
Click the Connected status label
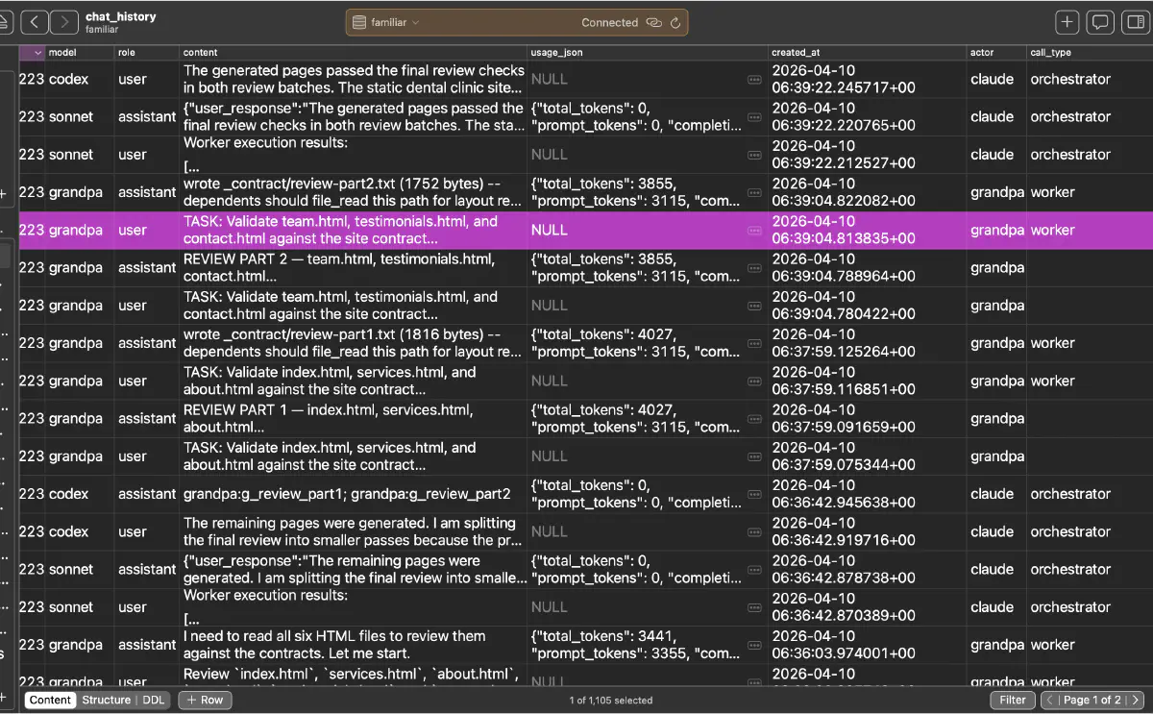(609, 22)
